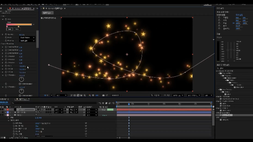Click the Deep Glow 2 effect preset

227,115
